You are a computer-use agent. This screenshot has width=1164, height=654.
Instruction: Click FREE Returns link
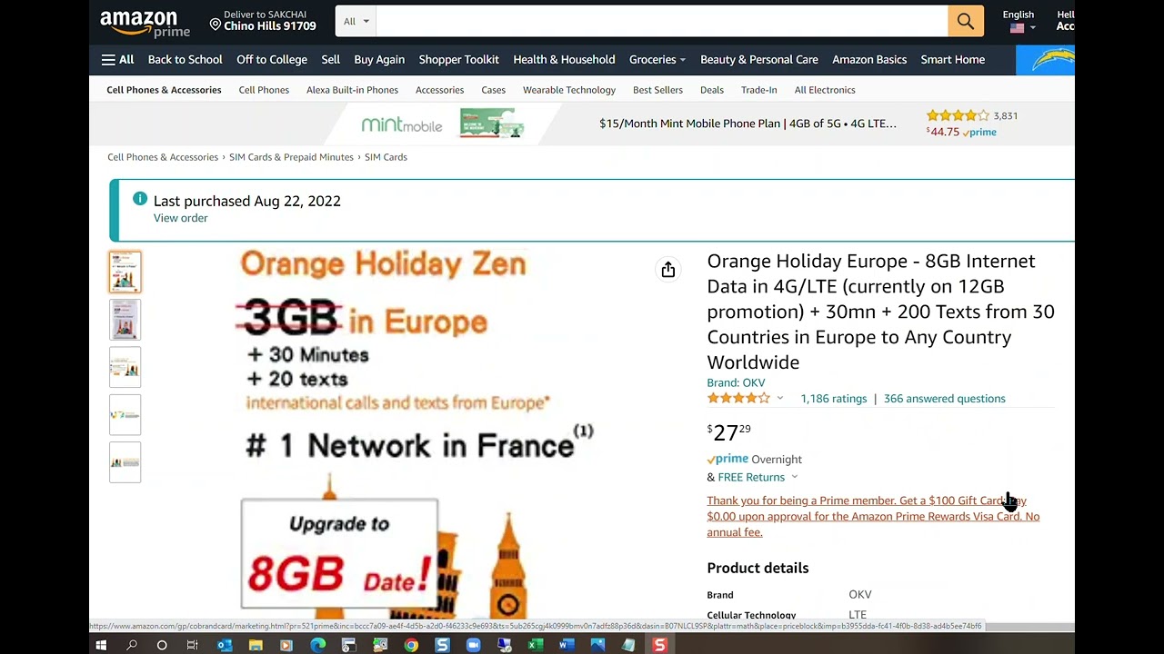coord(751,477)
